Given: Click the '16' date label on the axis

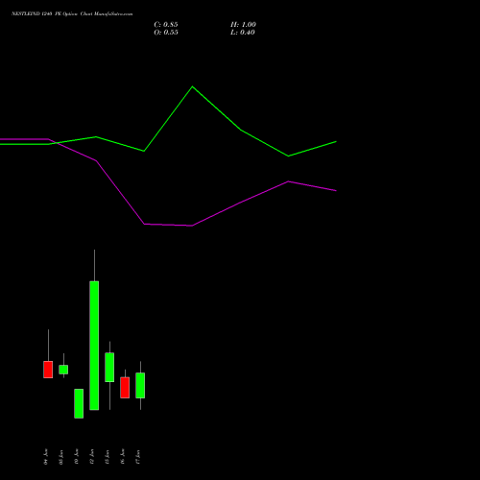Looking at the screenshot, I should coord(123,457).
